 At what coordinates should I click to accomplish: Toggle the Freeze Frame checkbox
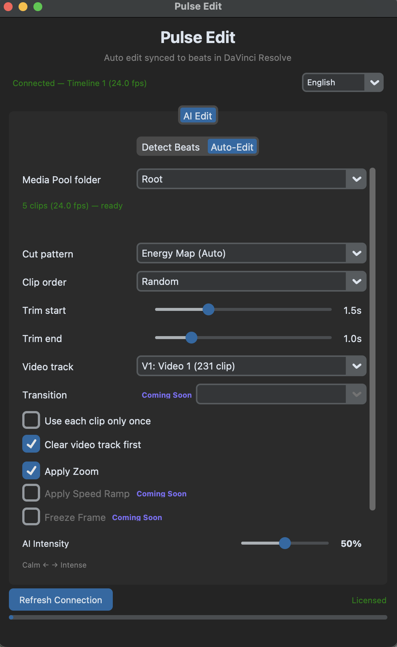pos(31,517)
